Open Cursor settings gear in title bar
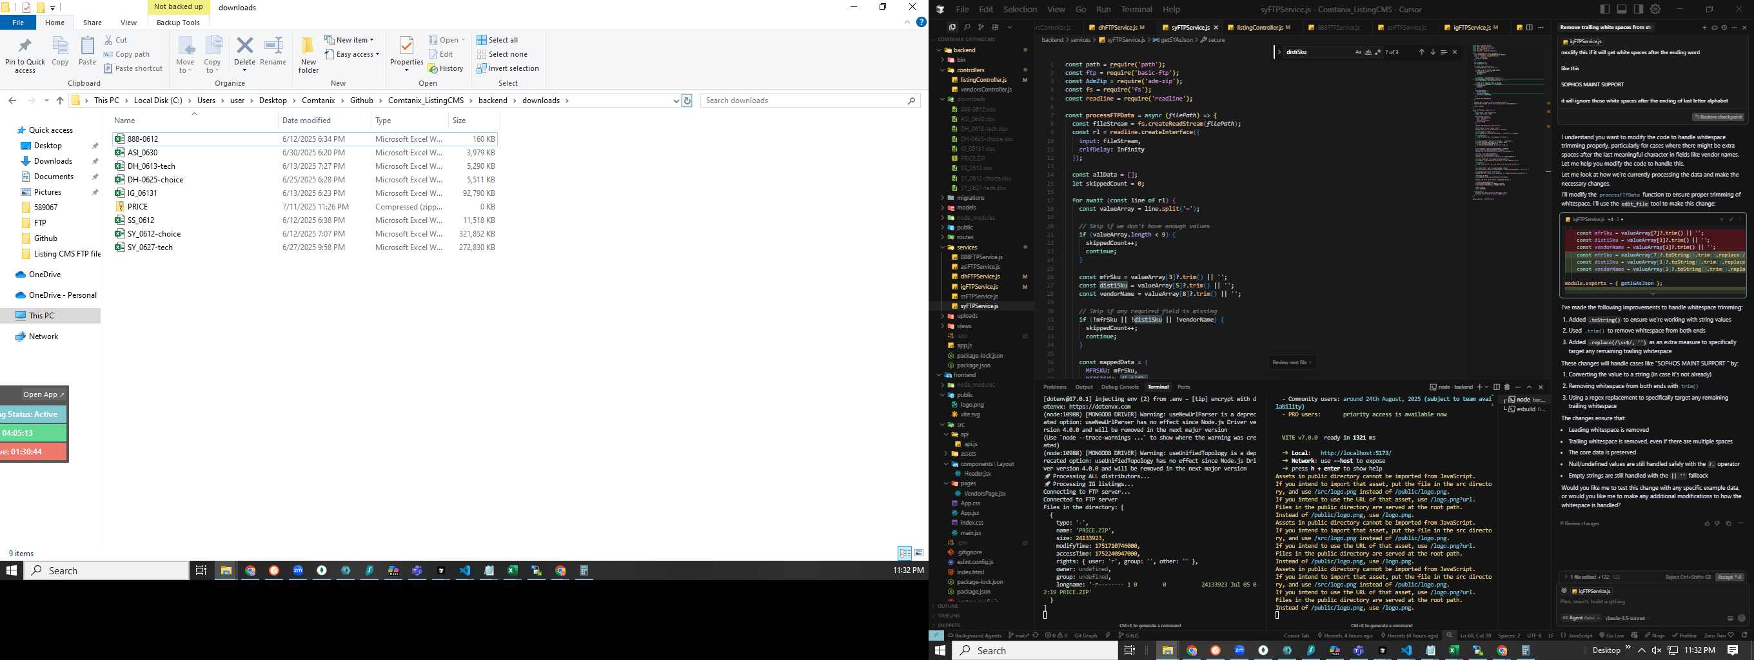 (1655, 9)
